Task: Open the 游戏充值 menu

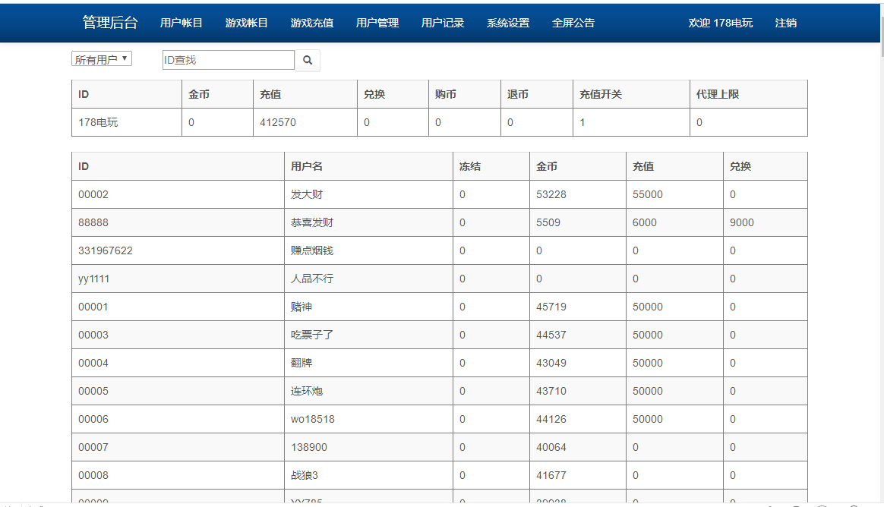Action: click(311, 23)
